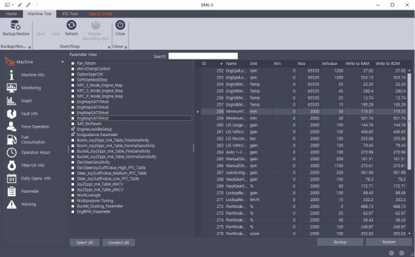The width and height of the screenshot is (415, 257).
Task: Select the EngMapSAT4Mod list item
Action: pos(131,118)
